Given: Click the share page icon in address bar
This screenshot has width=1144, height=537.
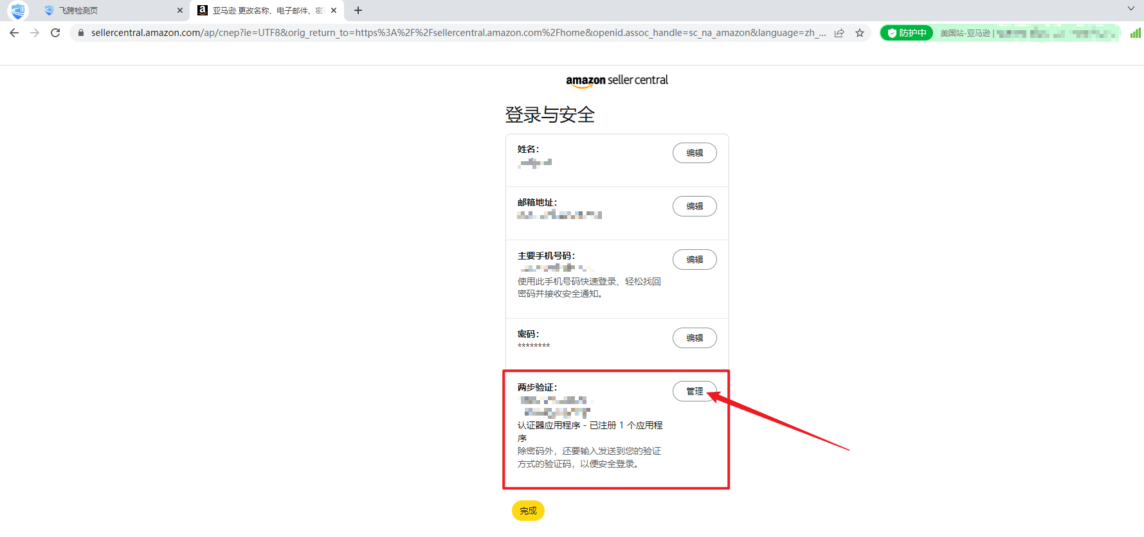Looking at the screenshot, I should coord(839,33).
